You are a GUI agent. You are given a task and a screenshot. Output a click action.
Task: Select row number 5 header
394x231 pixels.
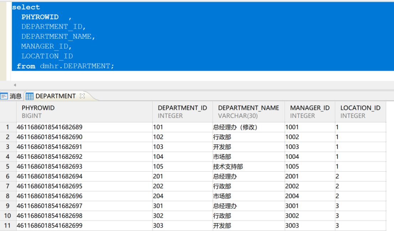(8, 167)
